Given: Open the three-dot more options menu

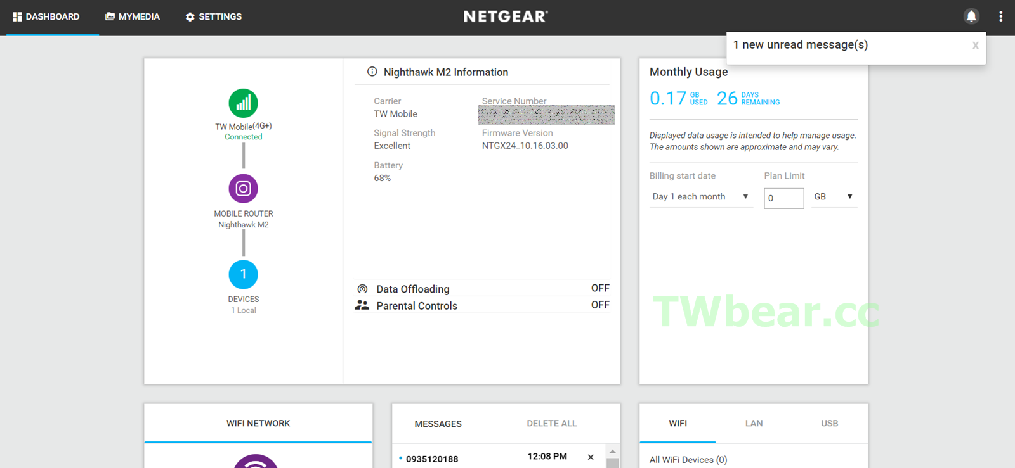Looking at the screenshot, I should 1000,16.
